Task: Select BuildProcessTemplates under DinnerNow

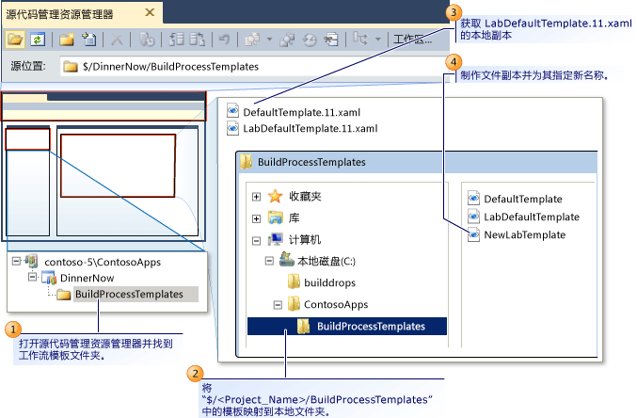Action: pyautogui.click(x=127, y=294)
